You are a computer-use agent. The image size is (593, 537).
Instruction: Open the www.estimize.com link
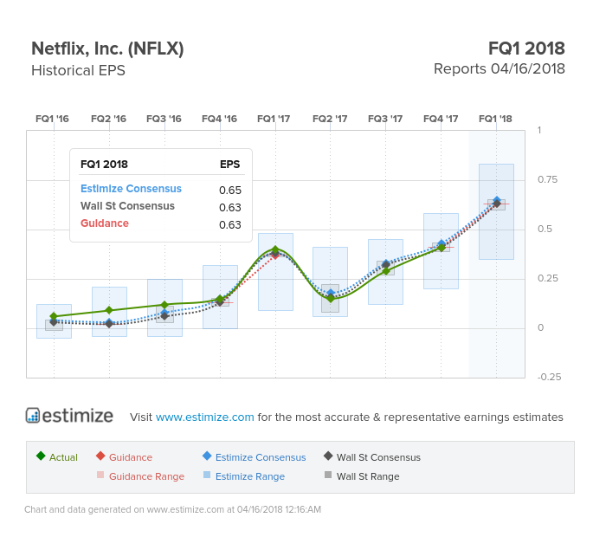click(x=204, y=417)
